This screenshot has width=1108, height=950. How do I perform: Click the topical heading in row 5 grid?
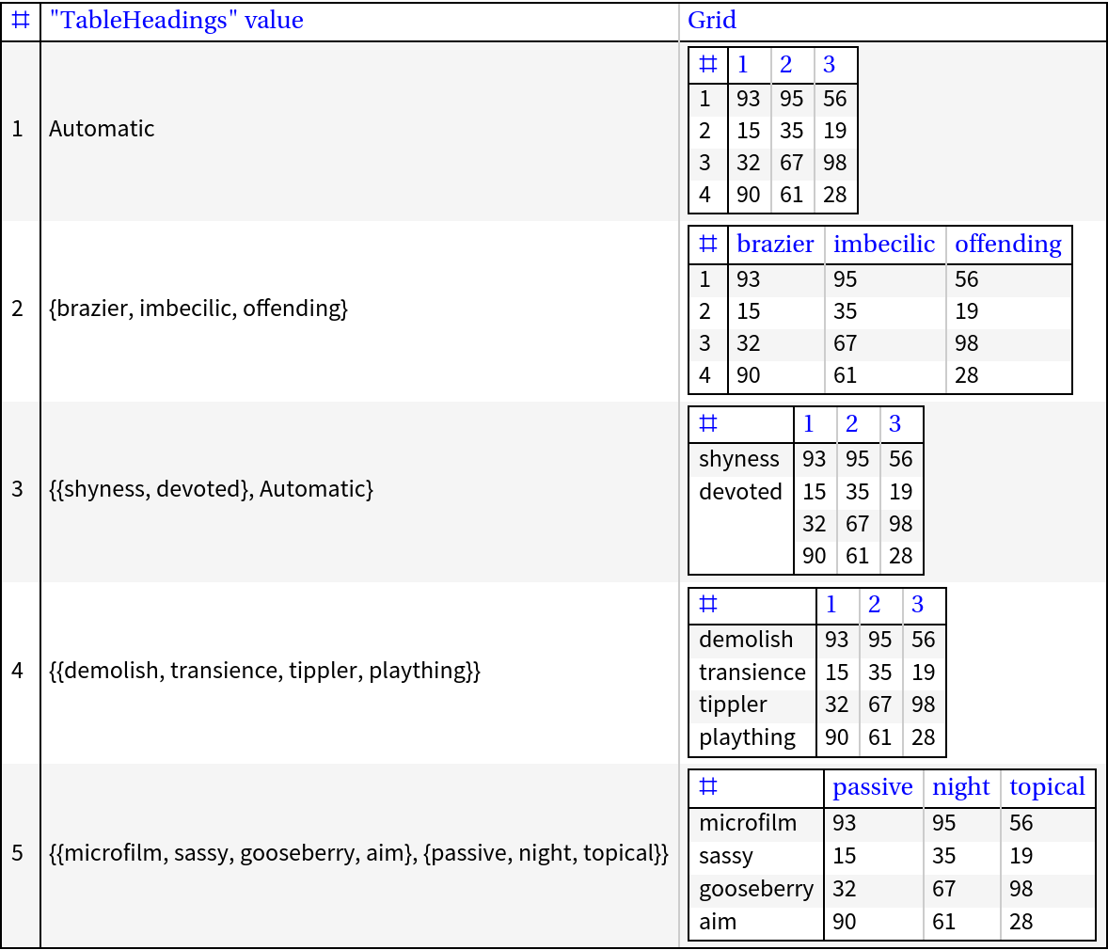pos(1047,787)
